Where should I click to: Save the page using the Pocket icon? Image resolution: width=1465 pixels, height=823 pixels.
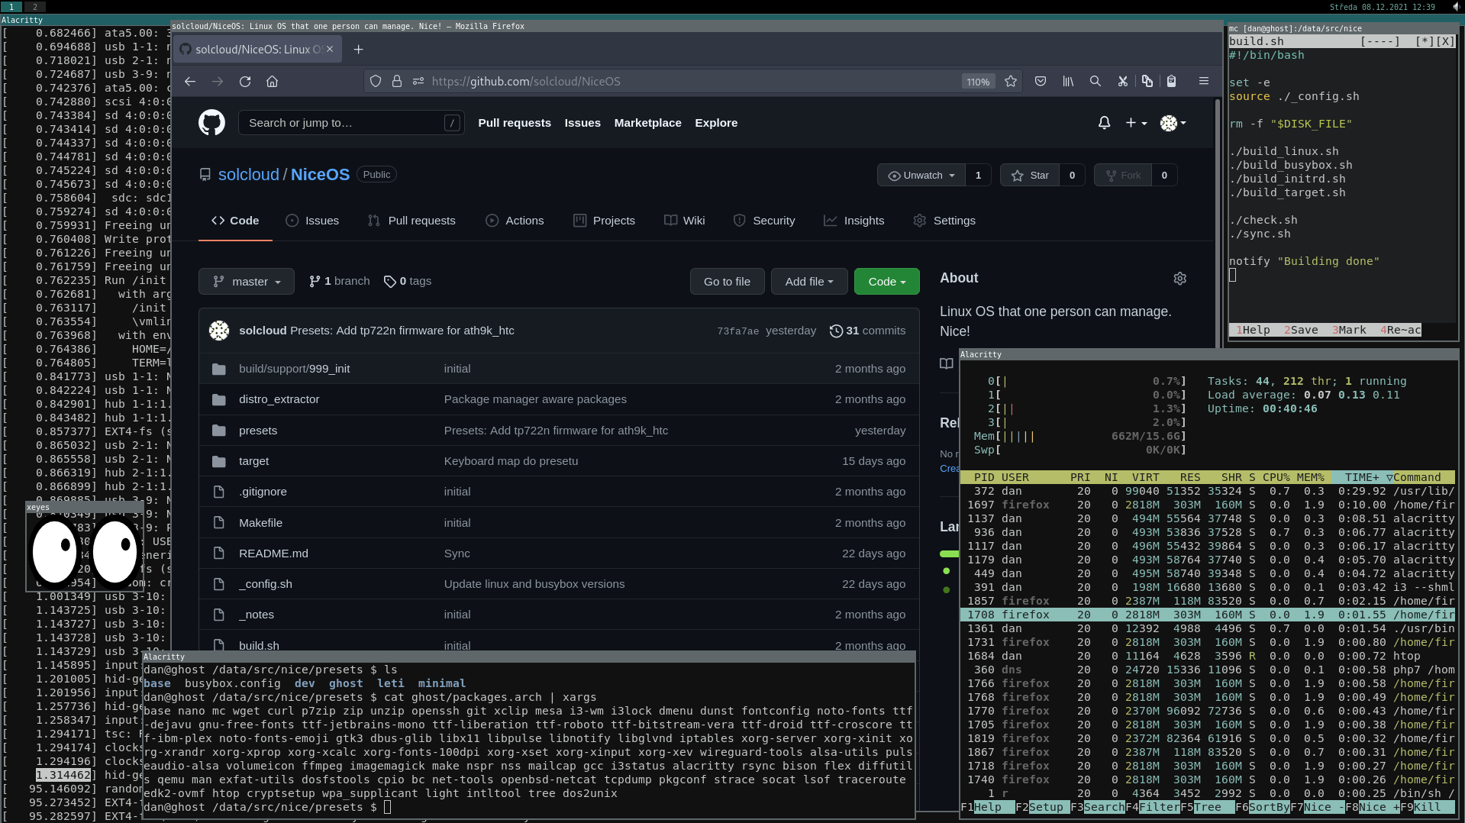[1040, 81]
